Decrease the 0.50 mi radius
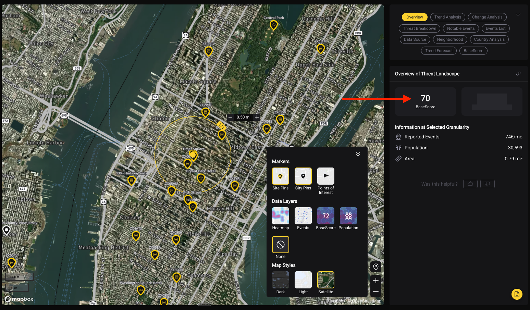Viewport: 530px width, 310px height. 231,117
